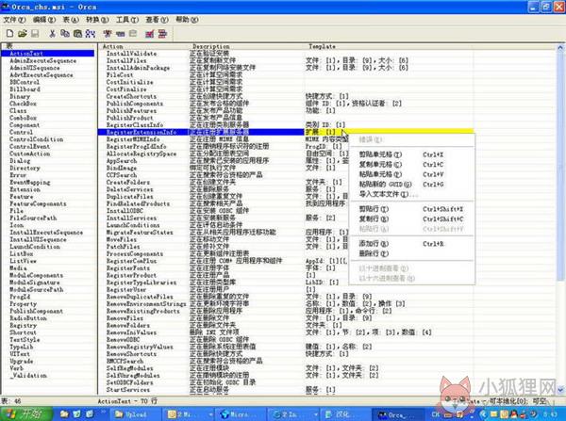The height and width of the screenshot is (421, 566).
Task: Click the Orca taskbar button
Action: [397, 414]
